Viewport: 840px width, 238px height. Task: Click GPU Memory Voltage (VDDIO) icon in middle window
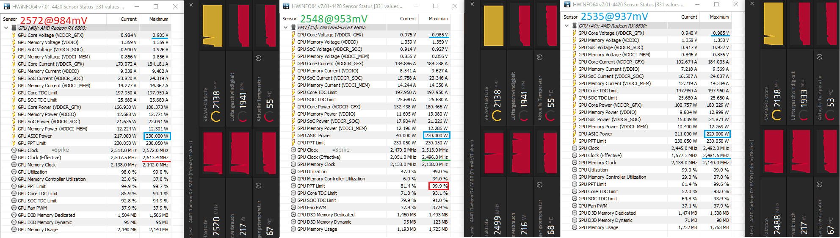point(293,42)
